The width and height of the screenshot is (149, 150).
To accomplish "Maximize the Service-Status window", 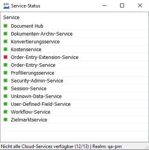I will pos(122,5).
